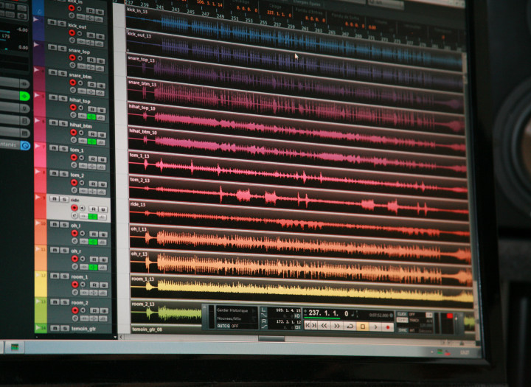The image size is (531, 387).
Task: Toggle the green button on hihat_btm track
Action: click(x=92, y=141)
